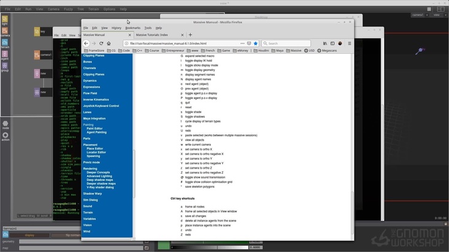Open the Shadow Warp documentation link
This screenshot has width=449, height=252.
[x=93, y=193]
